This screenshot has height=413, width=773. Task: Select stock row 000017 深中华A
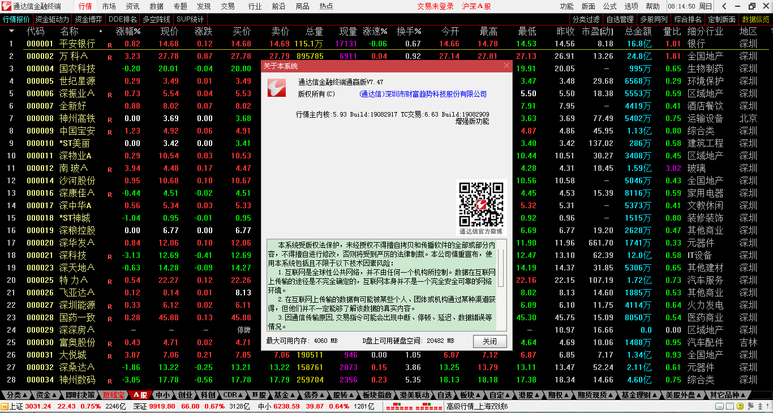(386, 205)
